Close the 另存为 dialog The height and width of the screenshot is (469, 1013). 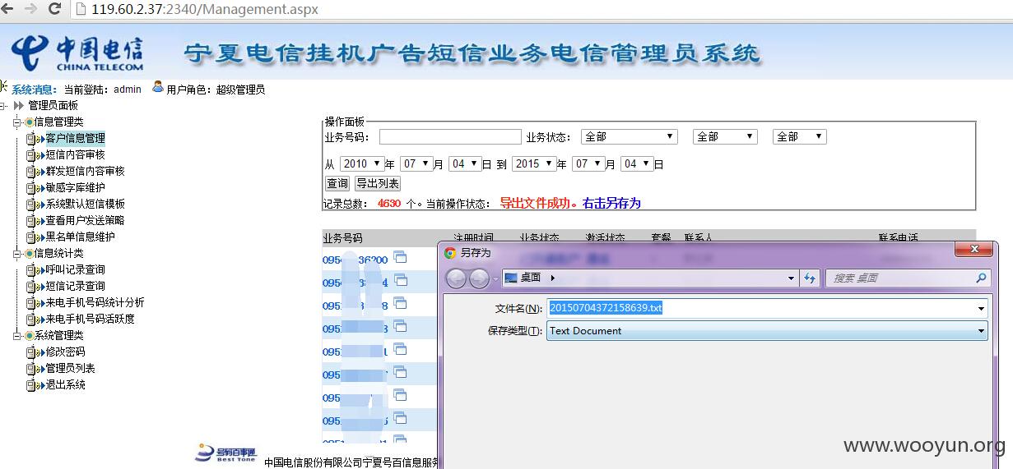click(x=974, y=249)
